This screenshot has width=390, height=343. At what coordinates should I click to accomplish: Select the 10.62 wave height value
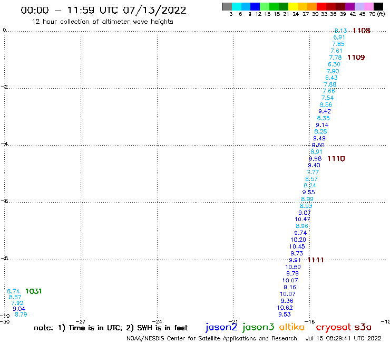coord(285,308)
